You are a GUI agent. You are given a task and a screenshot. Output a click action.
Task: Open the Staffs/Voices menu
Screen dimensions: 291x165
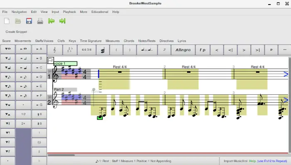(x=44, y=41)
